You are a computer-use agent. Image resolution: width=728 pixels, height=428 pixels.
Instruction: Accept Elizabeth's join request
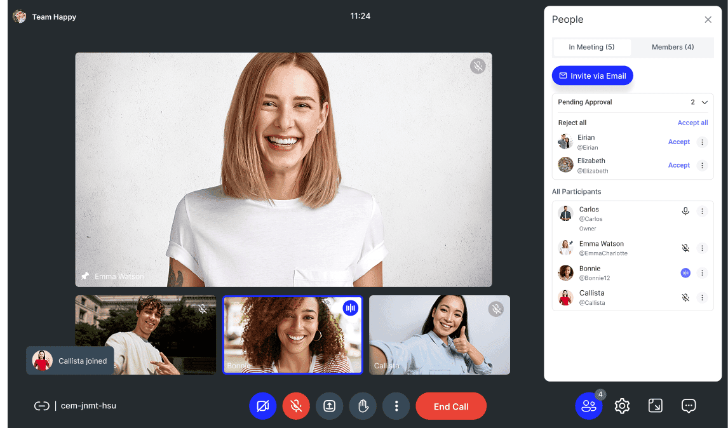point(678,165)
